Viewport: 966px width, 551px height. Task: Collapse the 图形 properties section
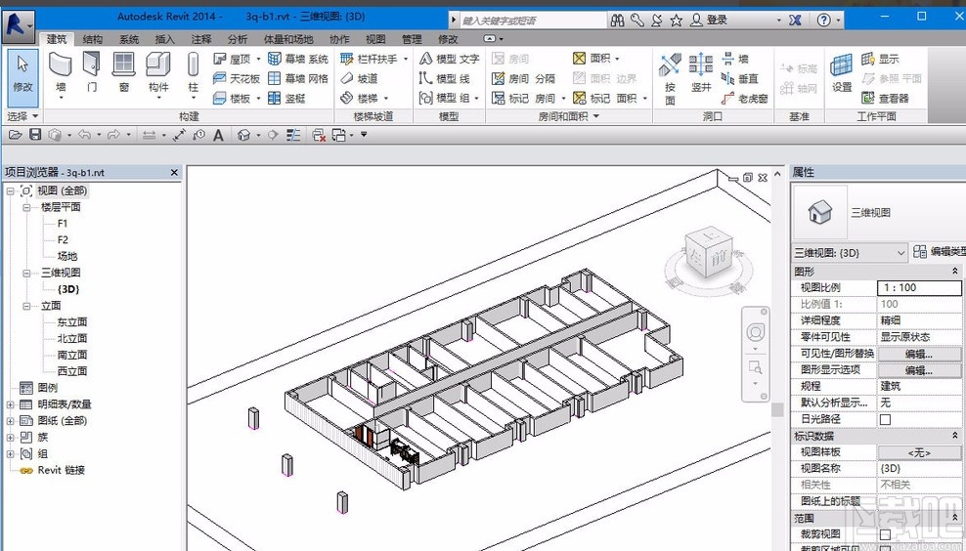954,272
